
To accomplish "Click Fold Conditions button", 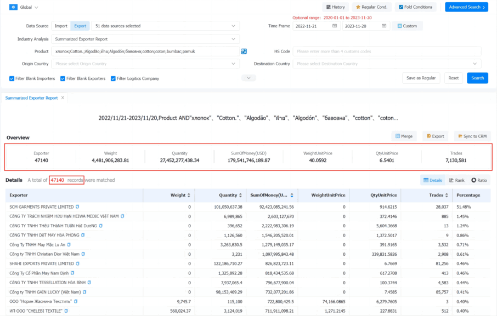I will pos(416,7).
